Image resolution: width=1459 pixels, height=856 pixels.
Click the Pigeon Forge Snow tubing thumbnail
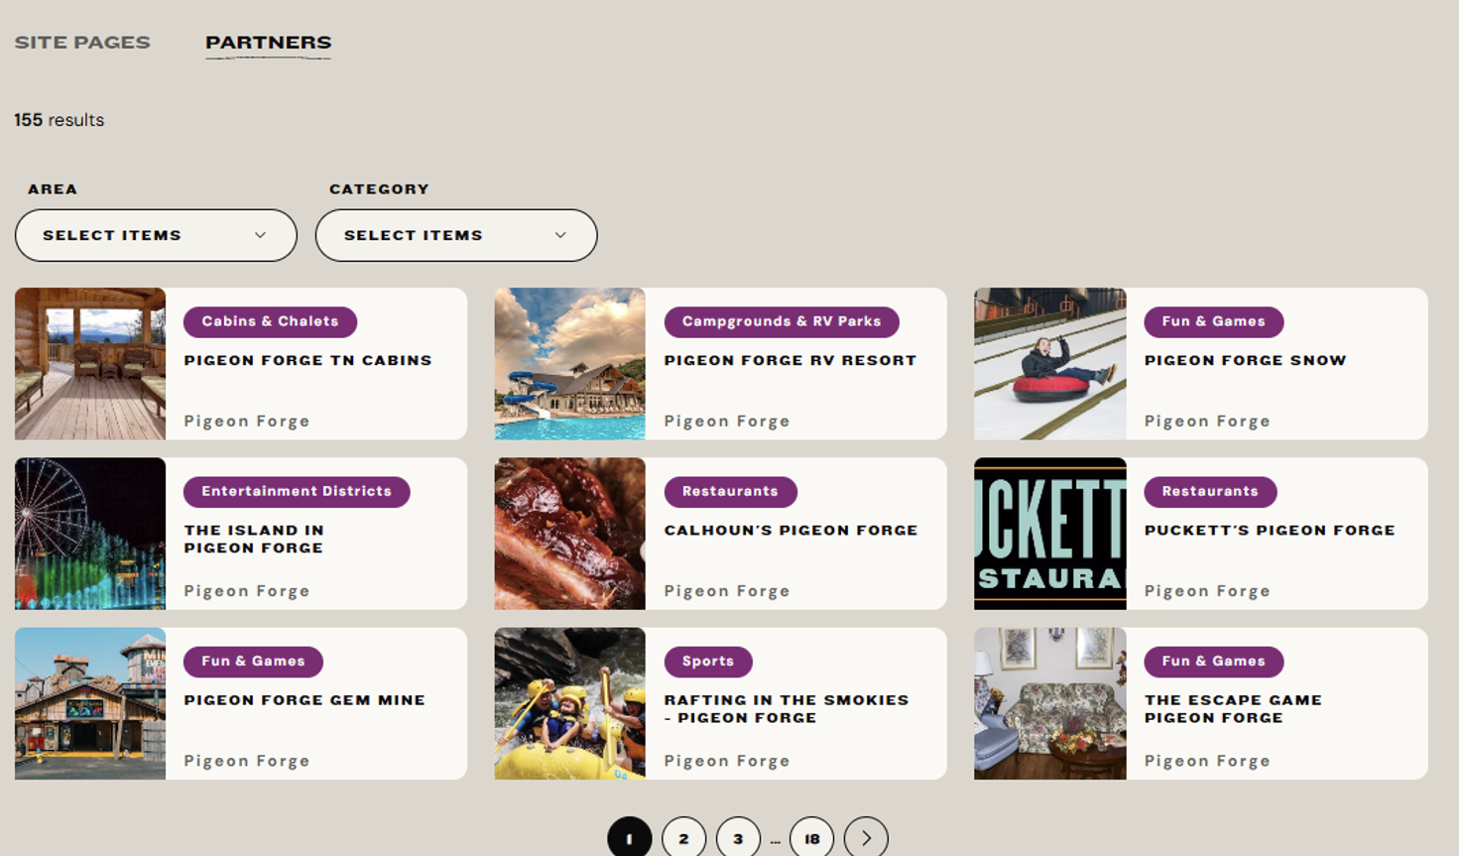1049,364
